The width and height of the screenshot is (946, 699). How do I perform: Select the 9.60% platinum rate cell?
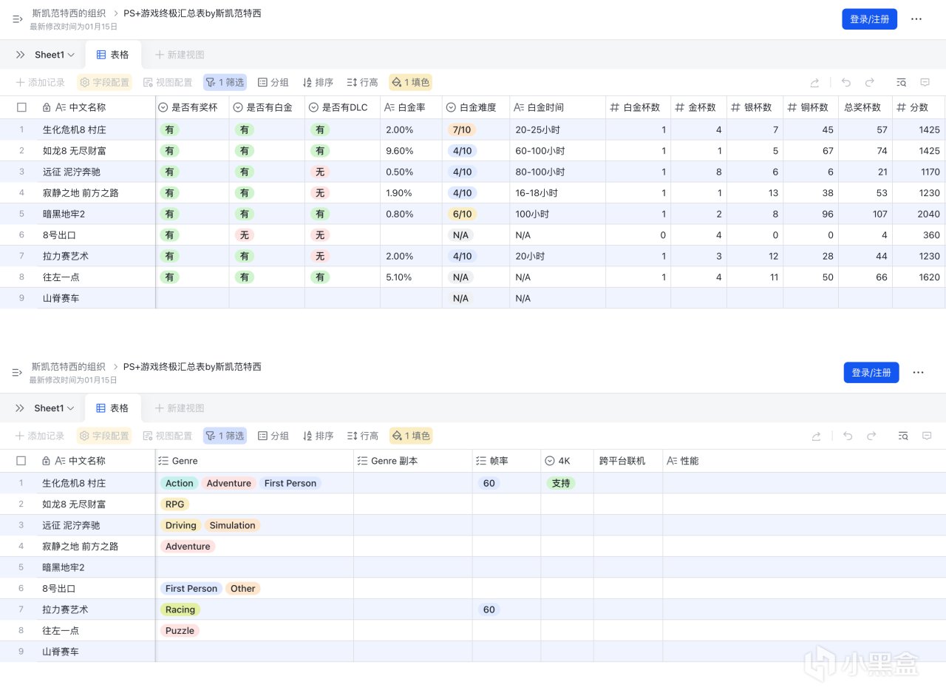tap(411, 151)
